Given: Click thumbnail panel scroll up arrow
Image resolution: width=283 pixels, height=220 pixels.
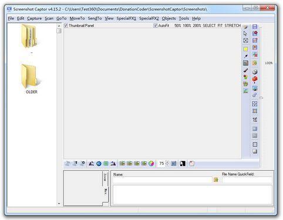Looking at the screenshot, I should click(x=59, y=26).
